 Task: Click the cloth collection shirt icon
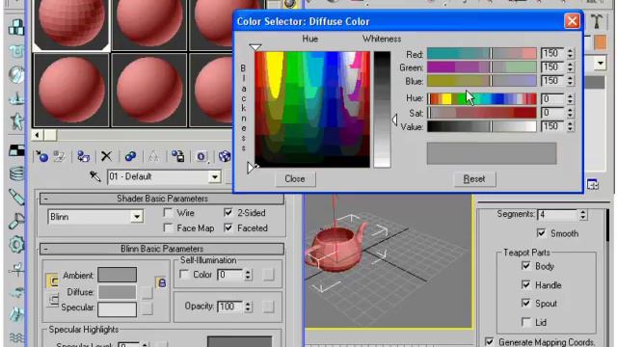[x=16, y=51]
